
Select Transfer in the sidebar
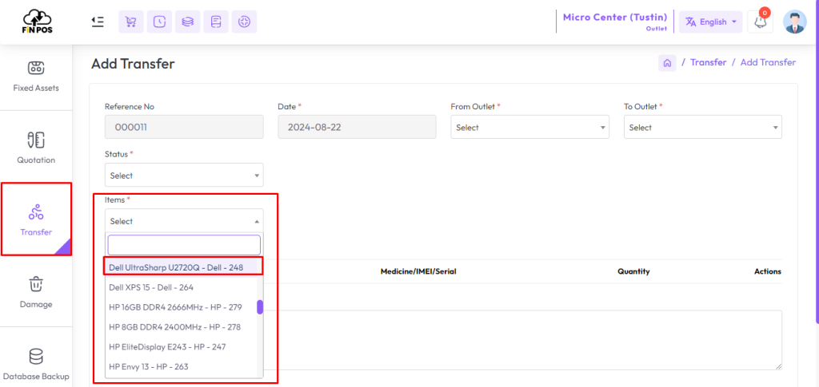click(36, 219)
